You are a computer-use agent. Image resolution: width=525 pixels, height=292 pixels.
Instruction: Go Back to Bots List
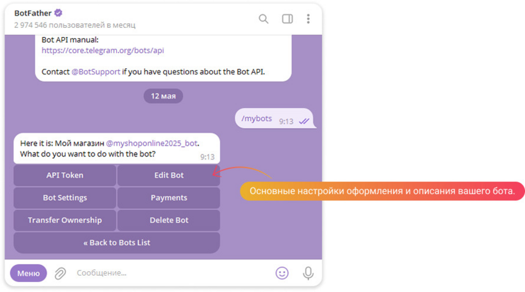point(117,243)
